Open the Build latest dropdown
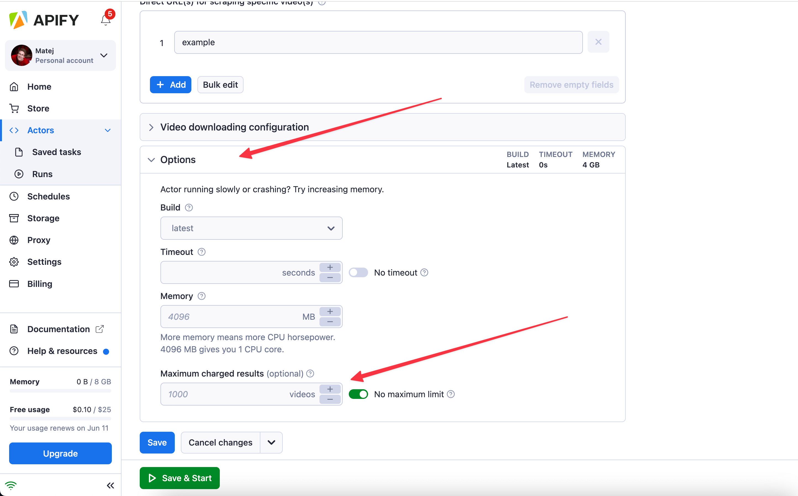798x496 pixels. (251, 228)
